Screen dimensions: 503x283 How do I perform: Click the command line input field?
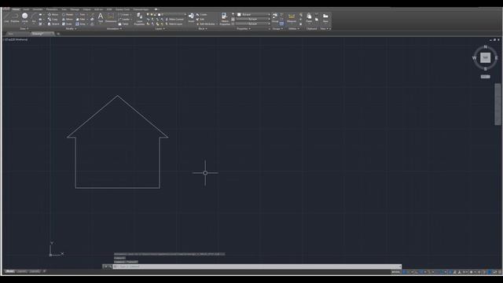point(257,266)
